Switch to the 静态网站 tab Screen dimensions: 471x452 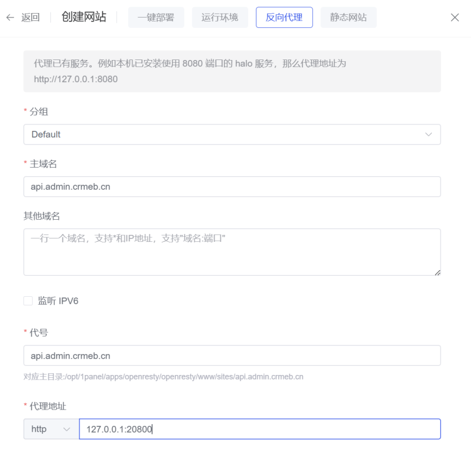click(349, 17)
